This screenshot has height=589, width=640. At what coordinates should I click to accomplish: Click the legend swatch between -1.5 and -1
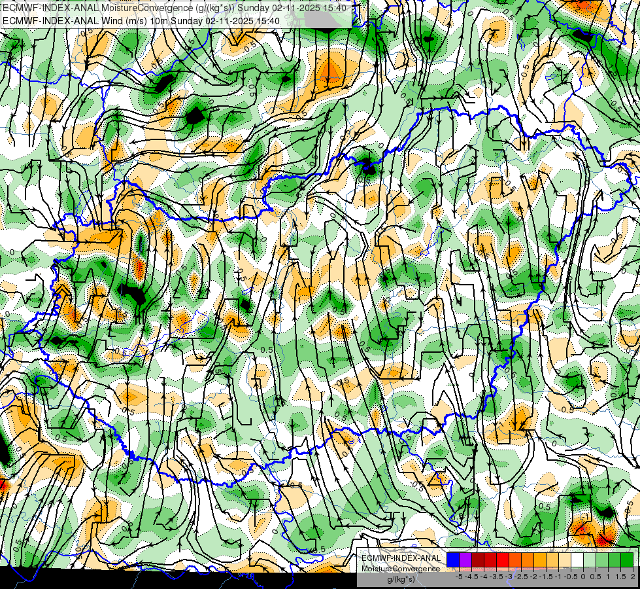pyautogui.click(x=552, y=560)
